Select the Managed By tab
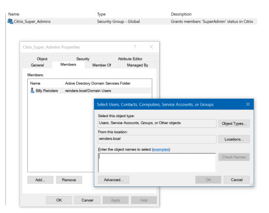 138,65
